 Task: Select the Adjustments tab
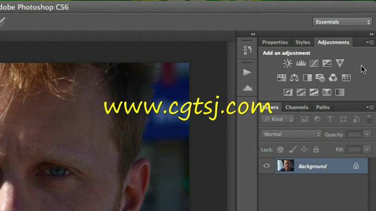click(333, 42)
